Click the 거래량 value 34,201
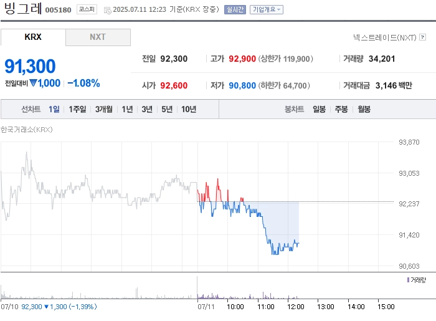 pos(382,59)
